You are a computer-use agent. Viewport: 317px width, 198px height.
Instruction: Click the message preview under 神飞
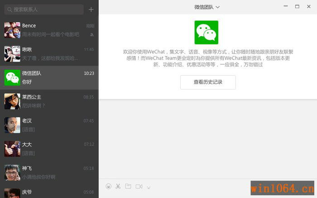pyautogui.click(x=39, y=177)
